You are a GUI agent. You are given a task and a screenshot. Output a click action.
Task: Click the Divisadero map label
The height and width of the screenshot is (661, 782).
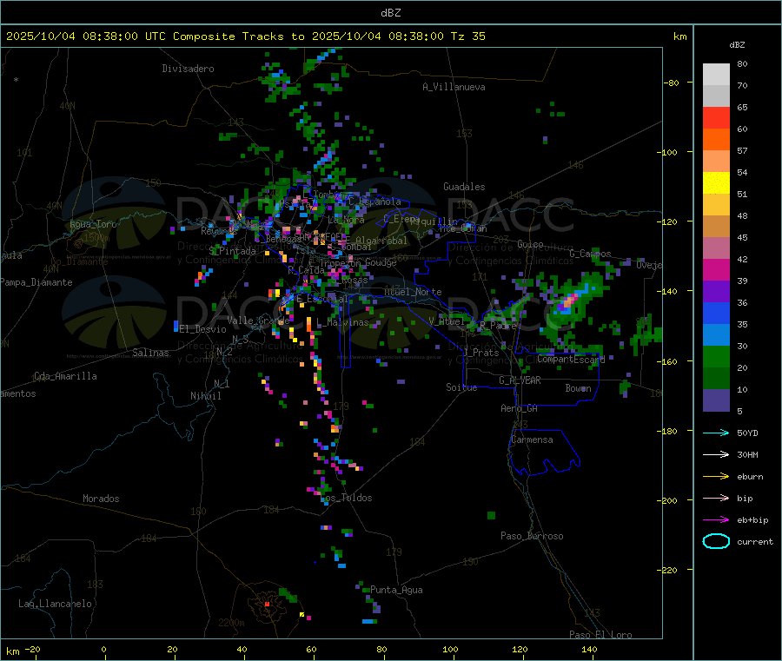tap(188, 69)
